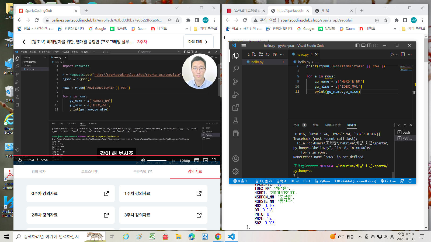Screen dimensions: 431x242
Task: Open run options dropdown next to play button
Action: pyautogui.click(x=397, y=54)
